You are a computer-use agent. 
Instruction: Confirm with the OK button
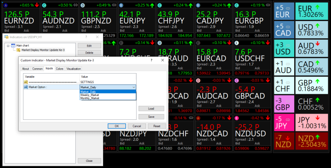point(117,126)
